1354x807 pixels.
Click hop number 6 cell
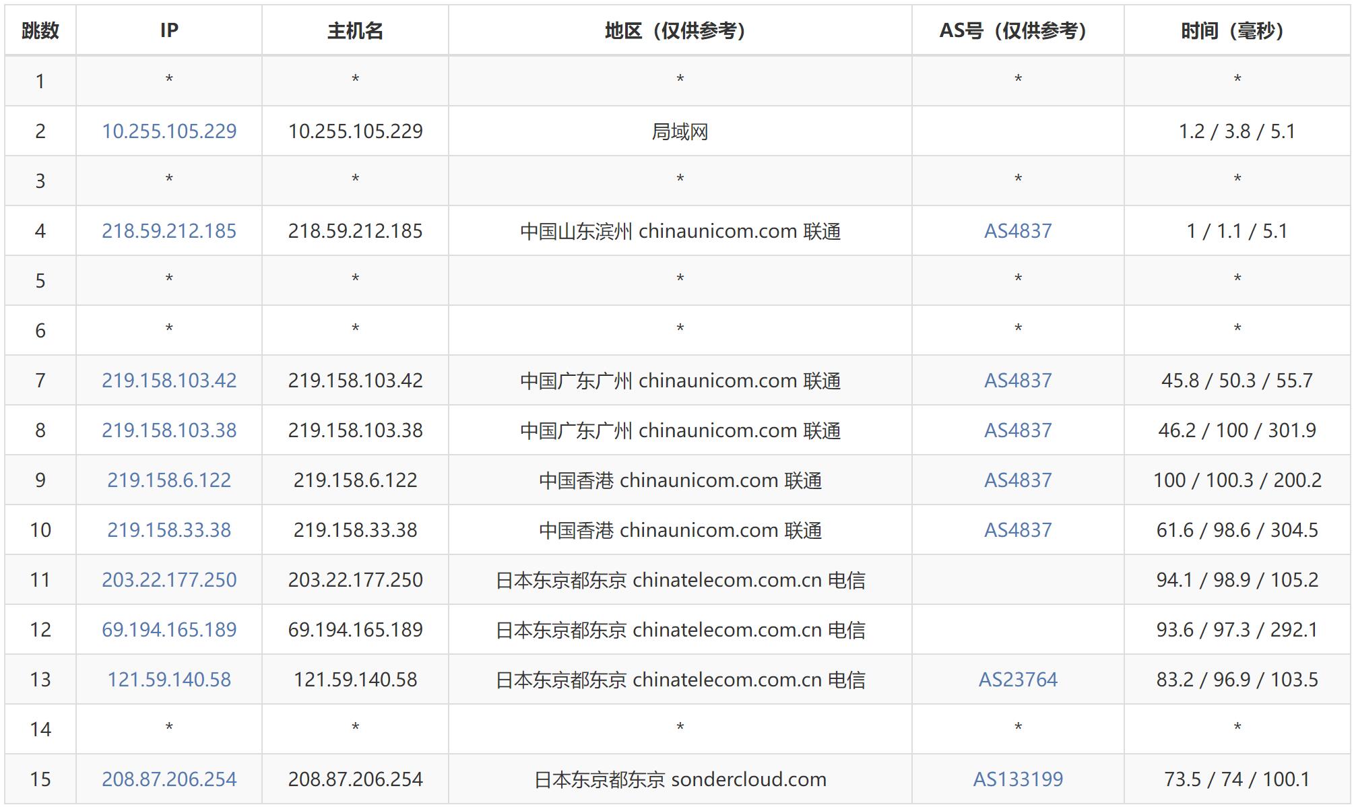coord(40,330)
